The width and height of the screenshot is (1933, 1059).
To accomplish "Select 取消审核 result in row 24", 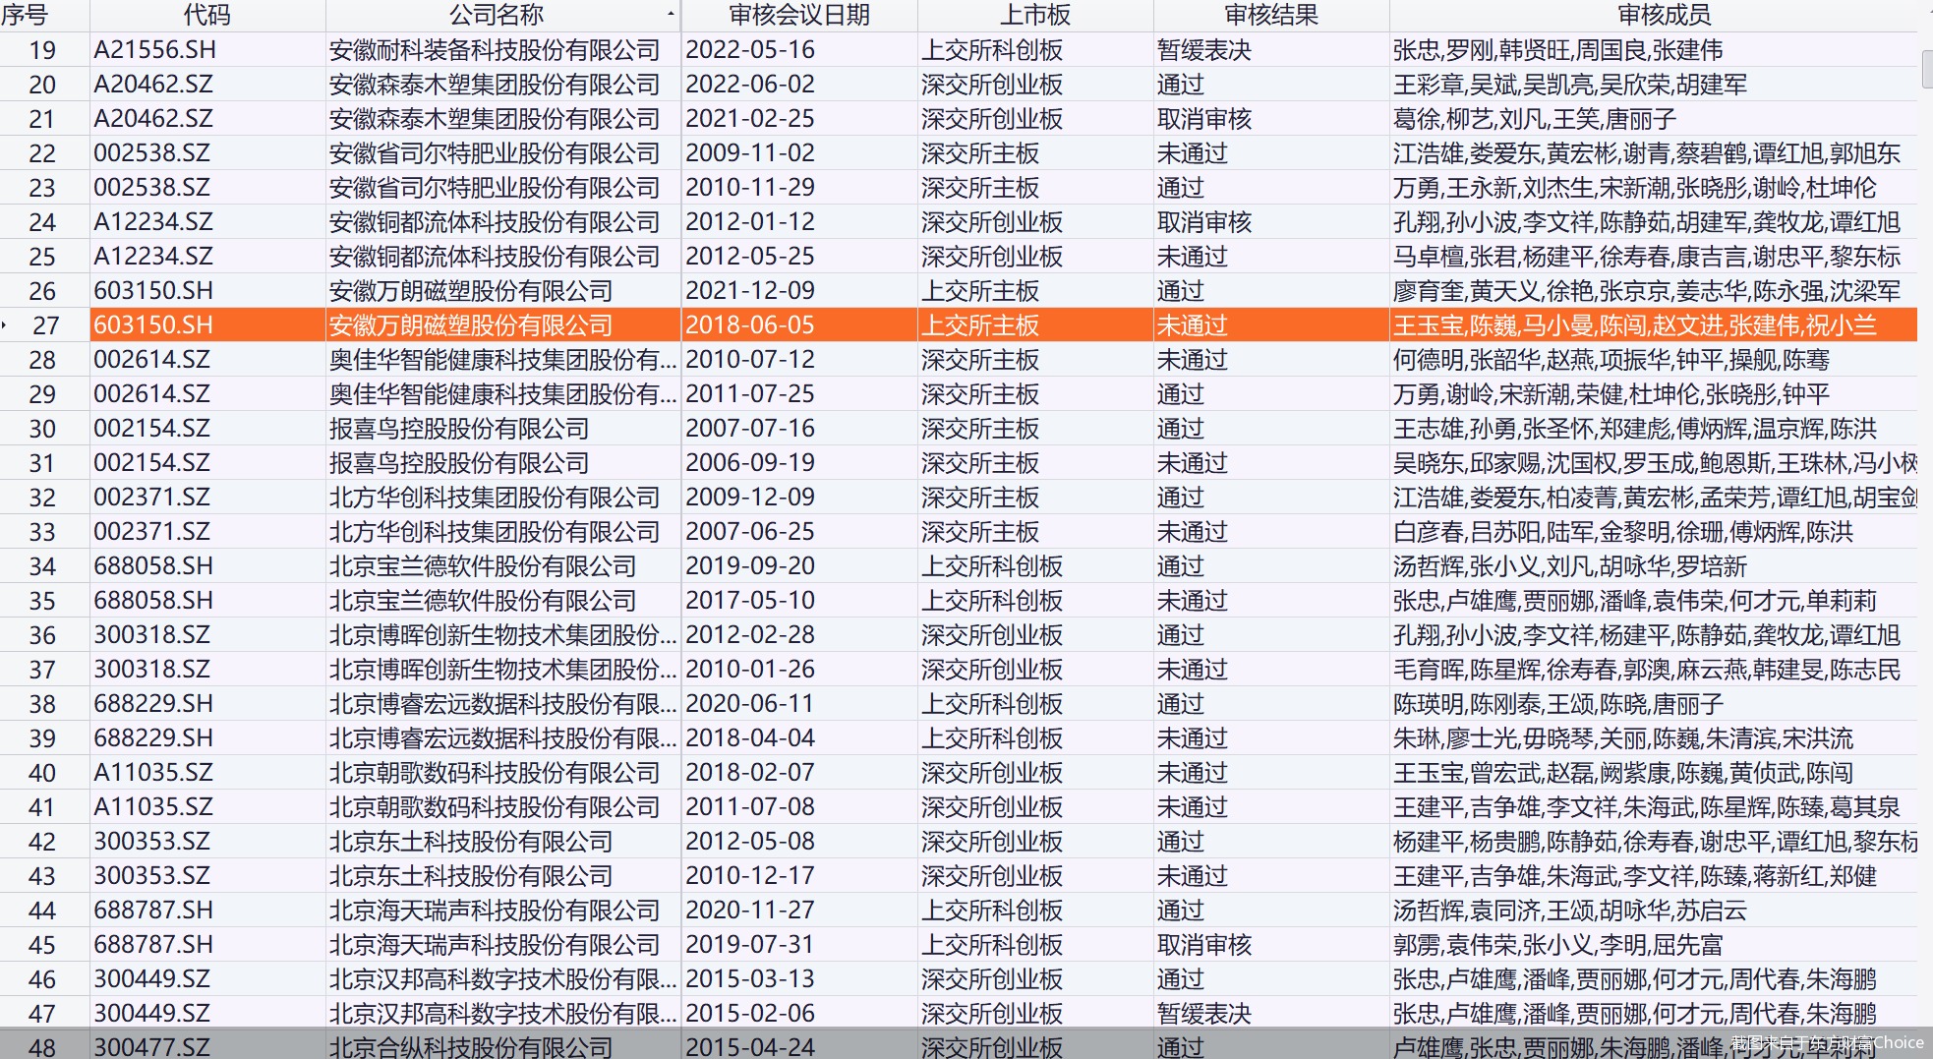I will click(x=1203, y=222).
